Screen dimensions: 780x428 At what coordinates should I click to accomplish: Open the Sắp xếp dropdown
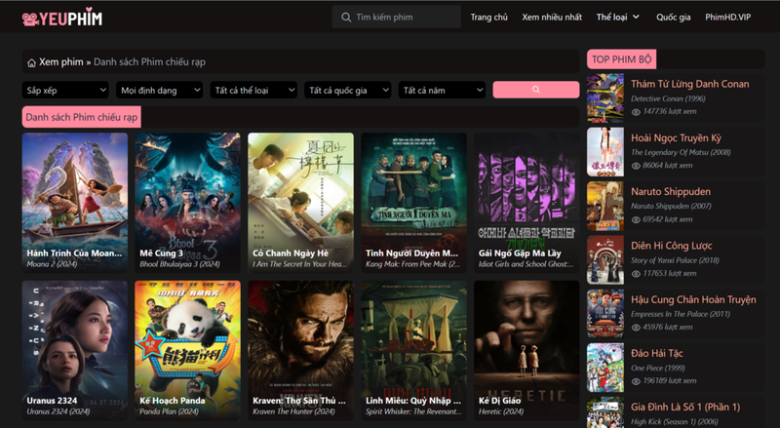65,90
